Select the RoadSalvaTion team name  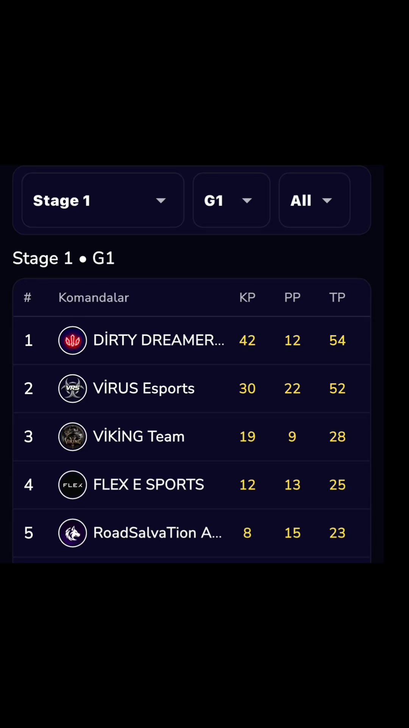(158, 533)
